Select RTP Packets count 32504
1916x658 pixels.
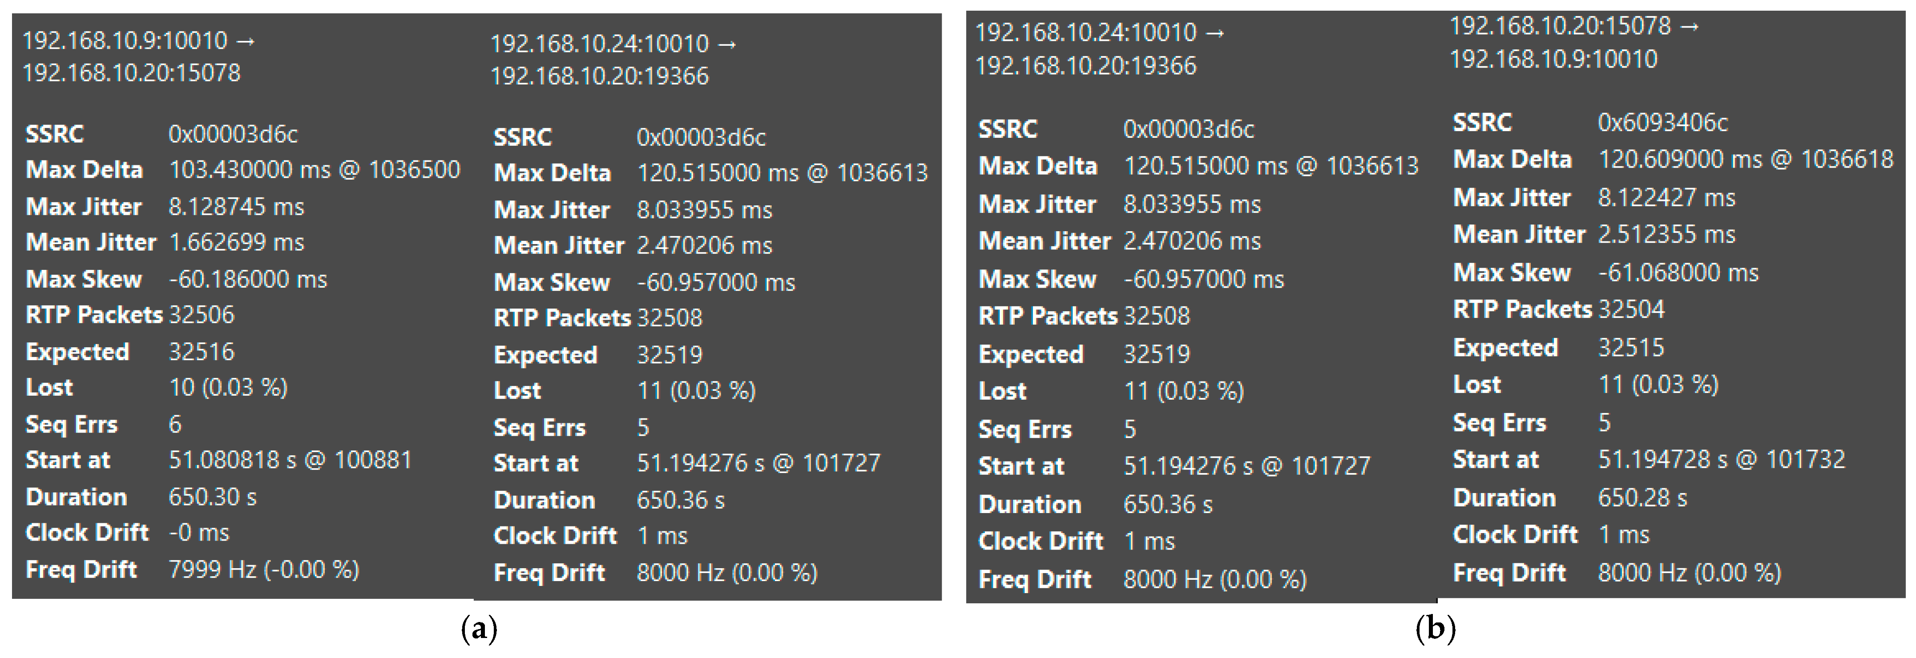[x=1631, y=309]
